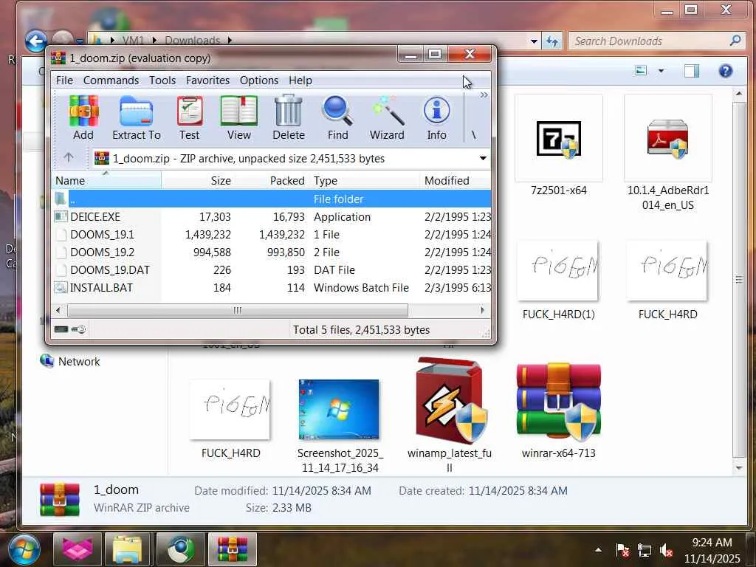Click the WinRAR scrollbar left arrow
The width and height of the screenshot is (756, 567).
[58, 310]
